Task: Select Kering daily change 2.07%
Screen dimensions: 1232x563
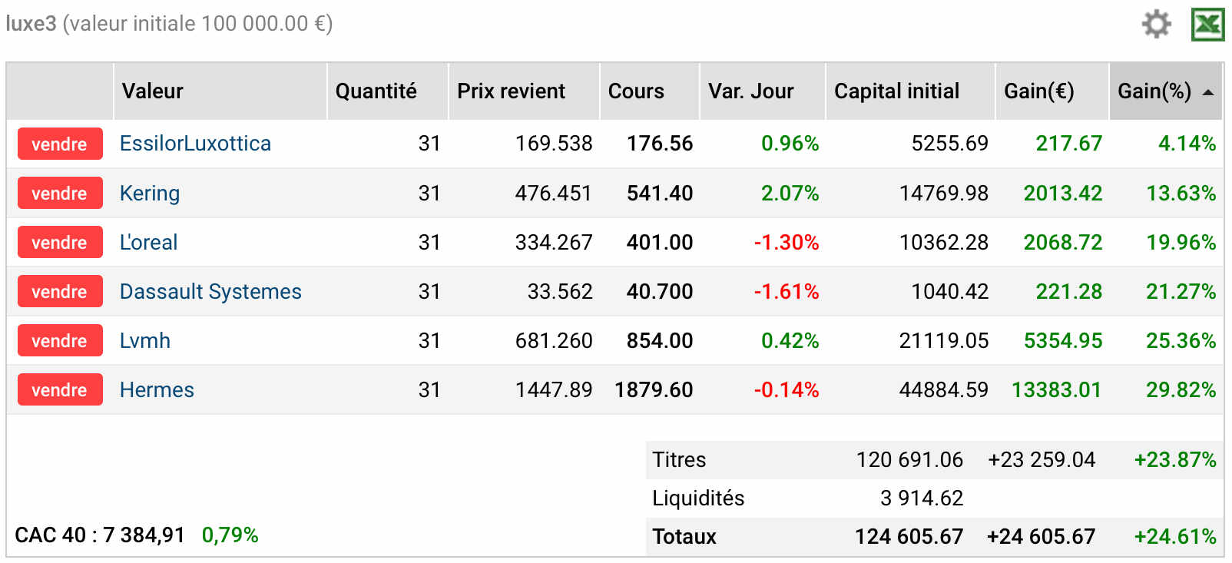Action: click(x=790, y=193)
